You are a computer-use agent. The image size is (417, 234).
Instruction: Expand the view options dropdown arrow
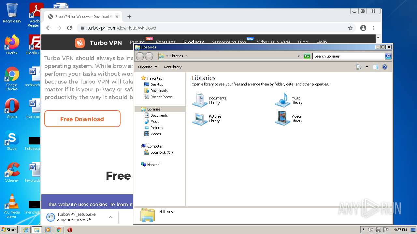click(367, 67)
